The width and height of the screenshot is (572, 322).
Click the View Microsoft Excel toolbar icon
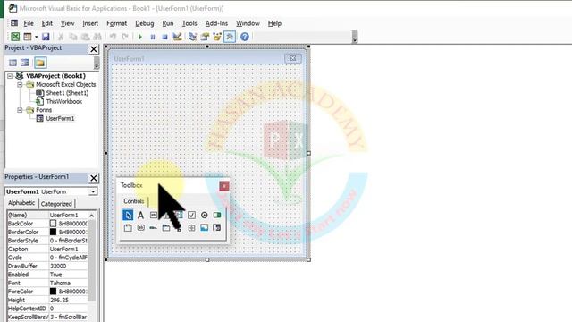click(x=15, y=37)
